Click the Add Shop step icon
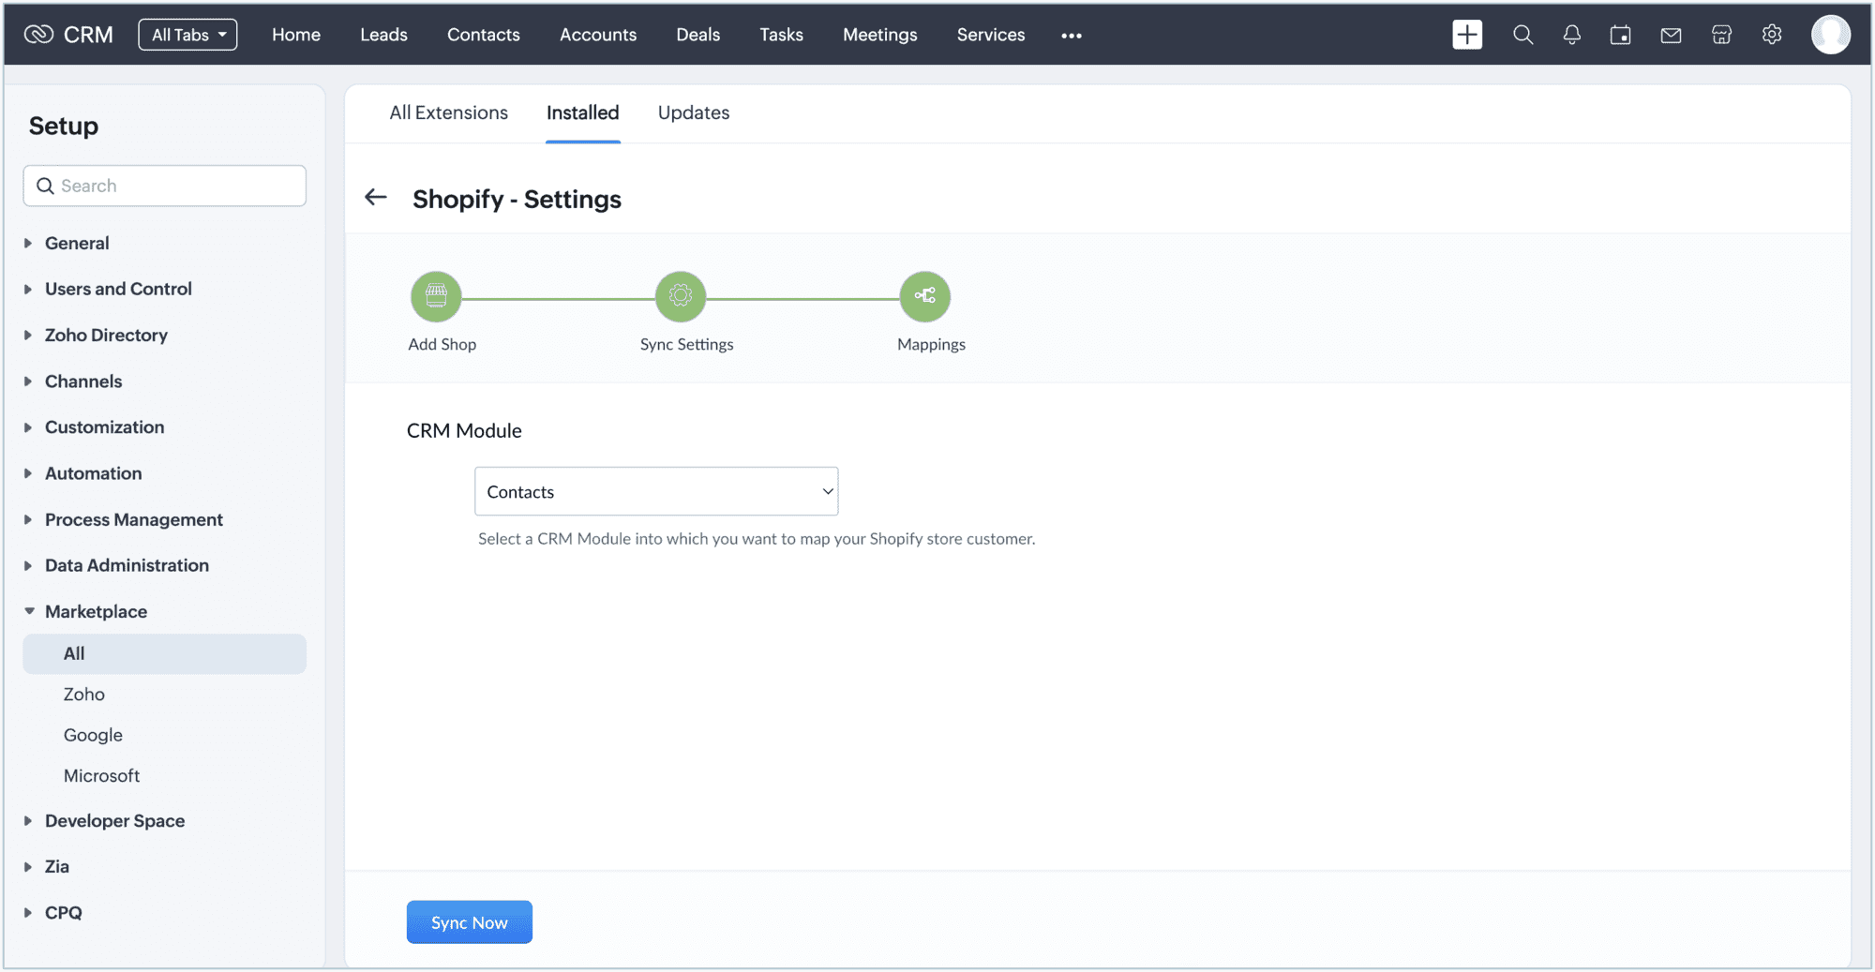Image resolution: width=1875 pixels, height=972 pixels. coord(436,296)
